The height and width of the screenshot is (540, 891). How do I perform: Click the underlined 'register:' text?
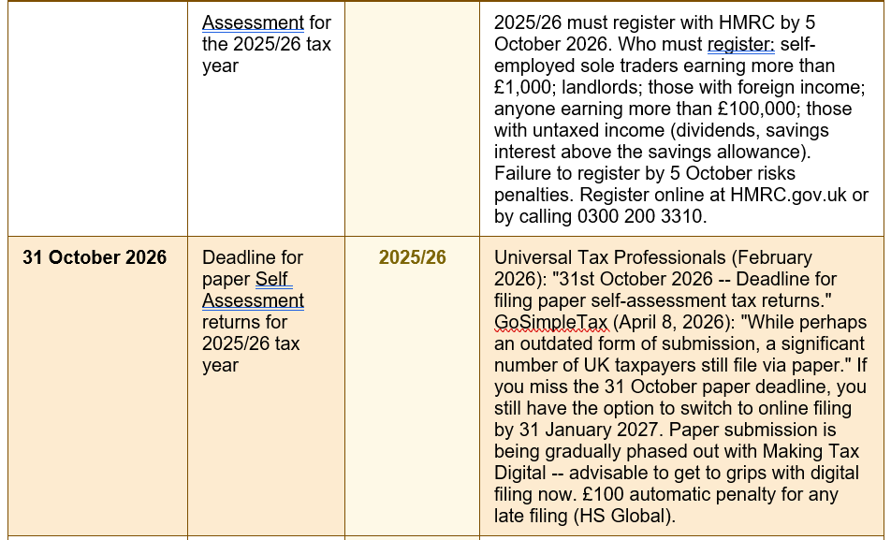pyautogui.click(x=740, y=44)
